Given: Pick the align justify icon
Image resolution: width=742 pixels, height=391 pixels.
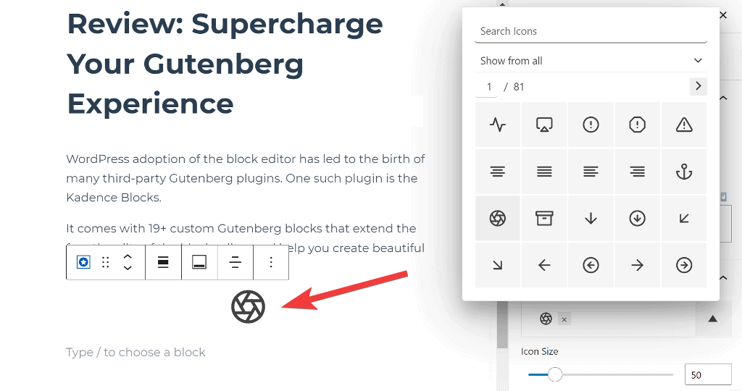Looking at the screenshot, I should pos(544,172).
